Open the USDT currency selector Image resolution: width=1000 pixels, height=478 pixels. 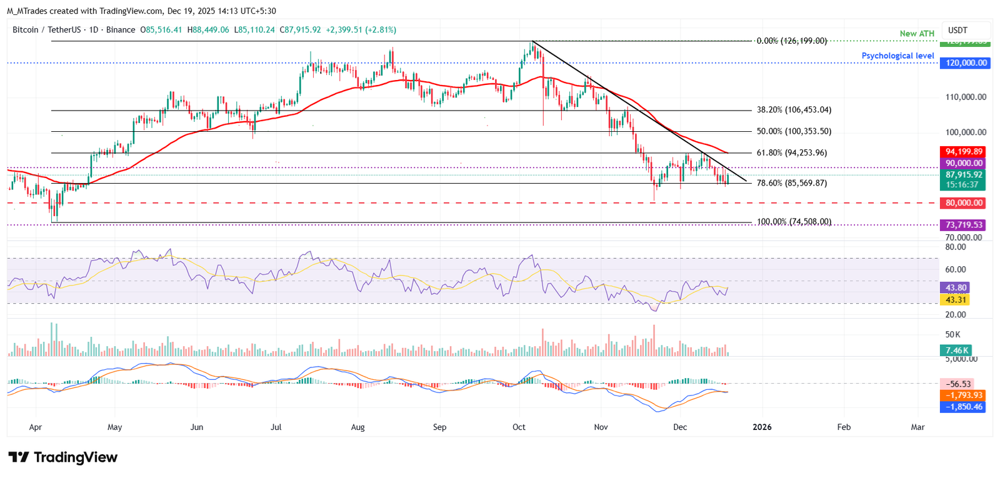pos(957,30)
